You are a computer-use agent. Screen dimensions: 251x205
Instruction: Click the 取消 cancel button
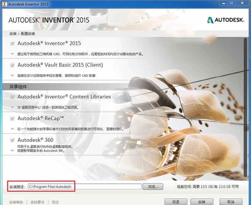231,202
